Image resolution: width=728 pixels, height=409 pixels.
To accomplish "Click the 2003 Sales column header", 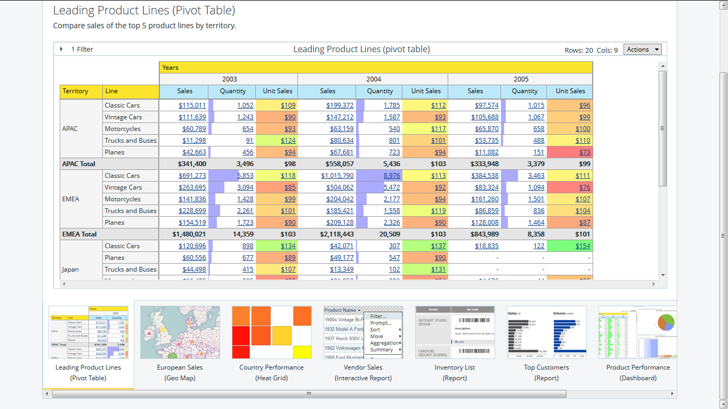I will (185, 91).
